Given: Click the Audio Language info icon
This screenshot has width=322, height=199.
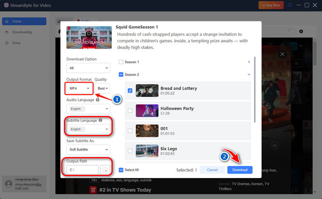Looking at the screenshot, I should point(97,100).
